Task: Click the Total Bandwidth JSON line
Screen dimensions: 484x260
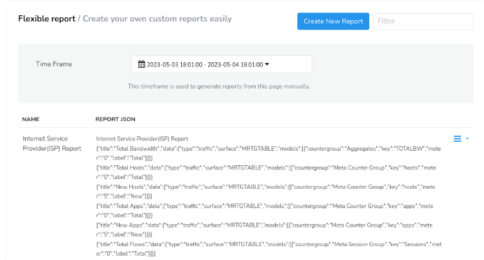Action: pos(268,153)
